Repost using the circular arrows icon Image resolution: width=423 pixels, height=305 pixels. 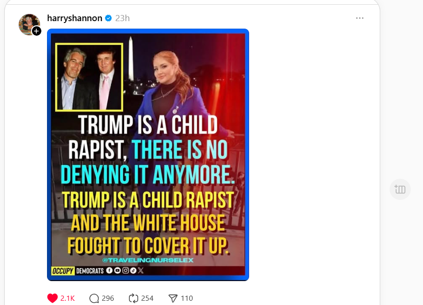pyautogui.click(x=133, y=298)
